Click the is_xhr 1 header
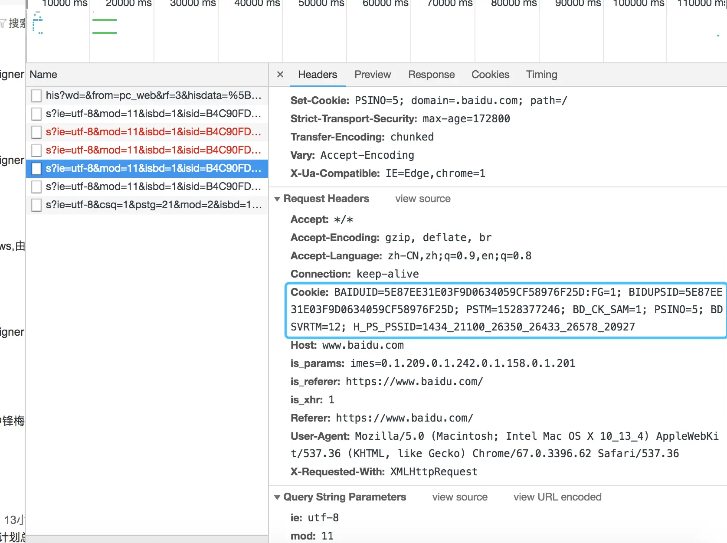This screenshot has width=727, height=543. (312, 400)
